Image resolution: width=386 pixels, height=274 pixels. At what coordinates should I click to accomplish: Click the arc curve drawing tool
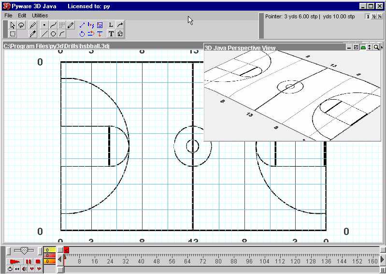pyautogui.click(x=62, y=34)
